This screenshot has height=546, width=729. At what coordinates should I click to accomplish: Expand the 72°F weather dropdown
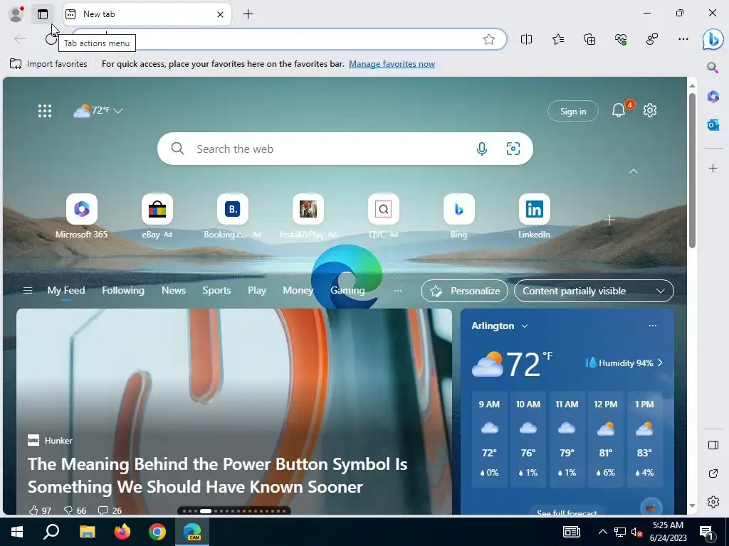pyautogui.click(x=98, y=110)
